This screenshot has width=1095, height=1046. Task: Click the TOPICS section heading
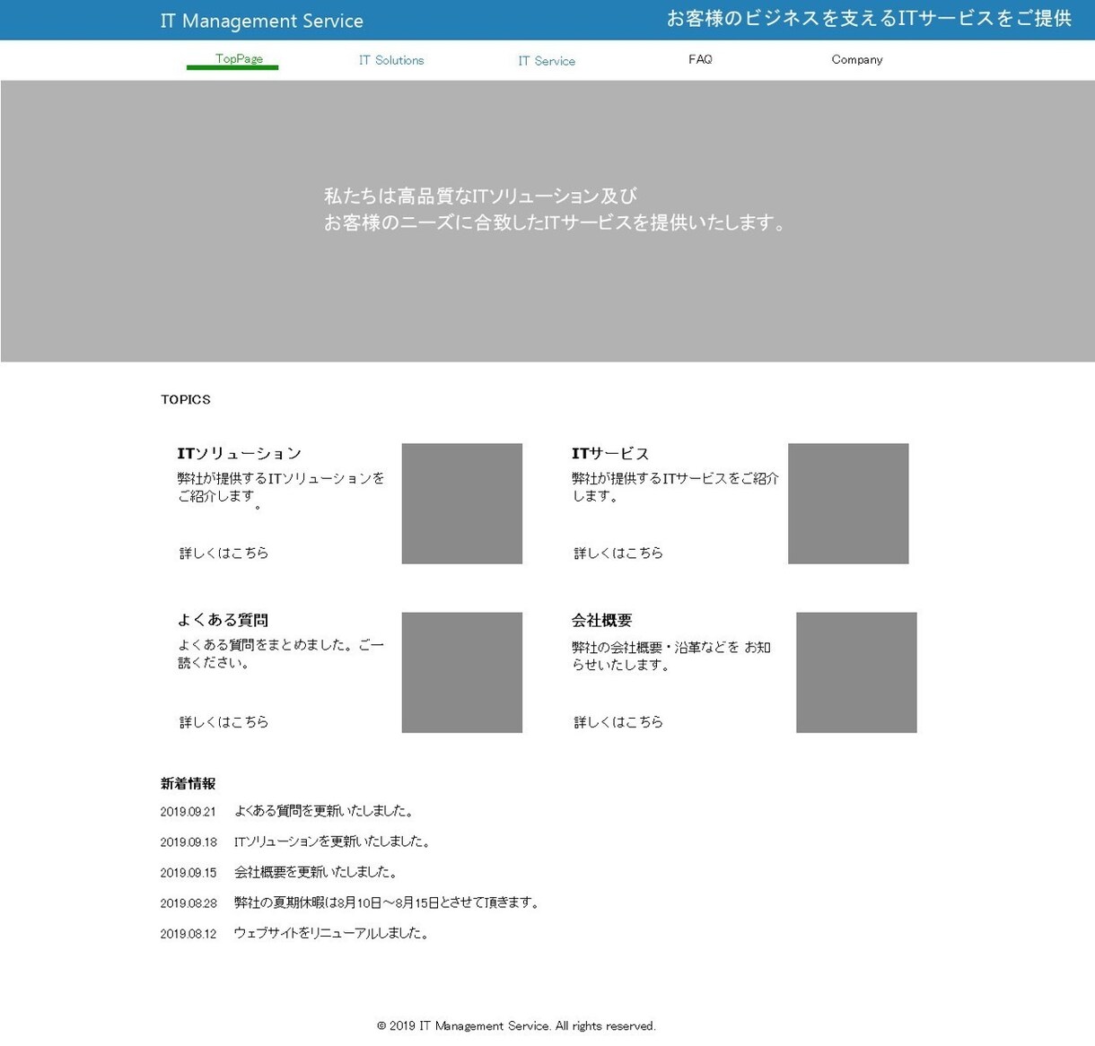(186, 399)
